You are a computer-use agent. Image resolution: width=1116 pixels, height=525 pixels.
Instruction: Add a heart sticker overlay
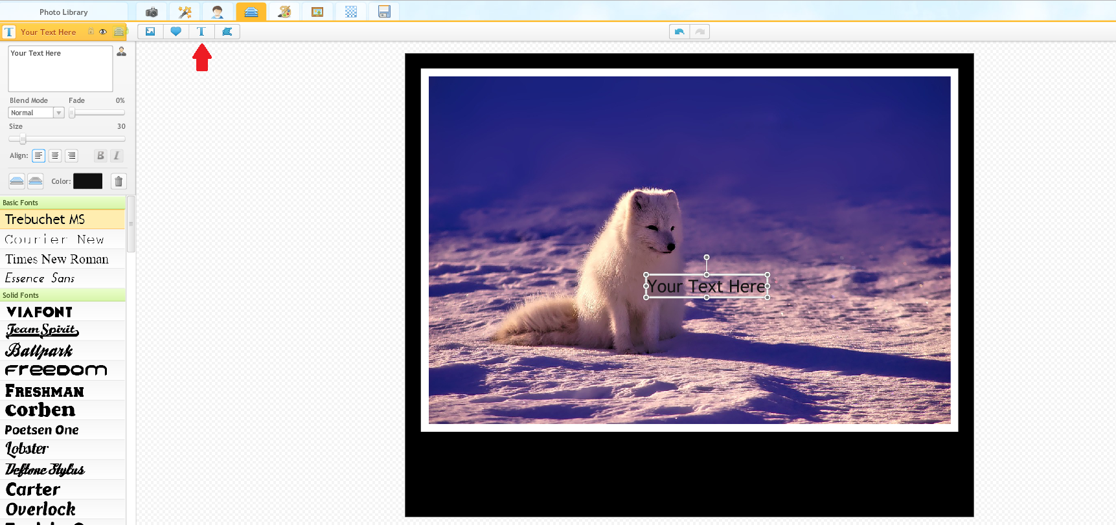coord(176,32)
